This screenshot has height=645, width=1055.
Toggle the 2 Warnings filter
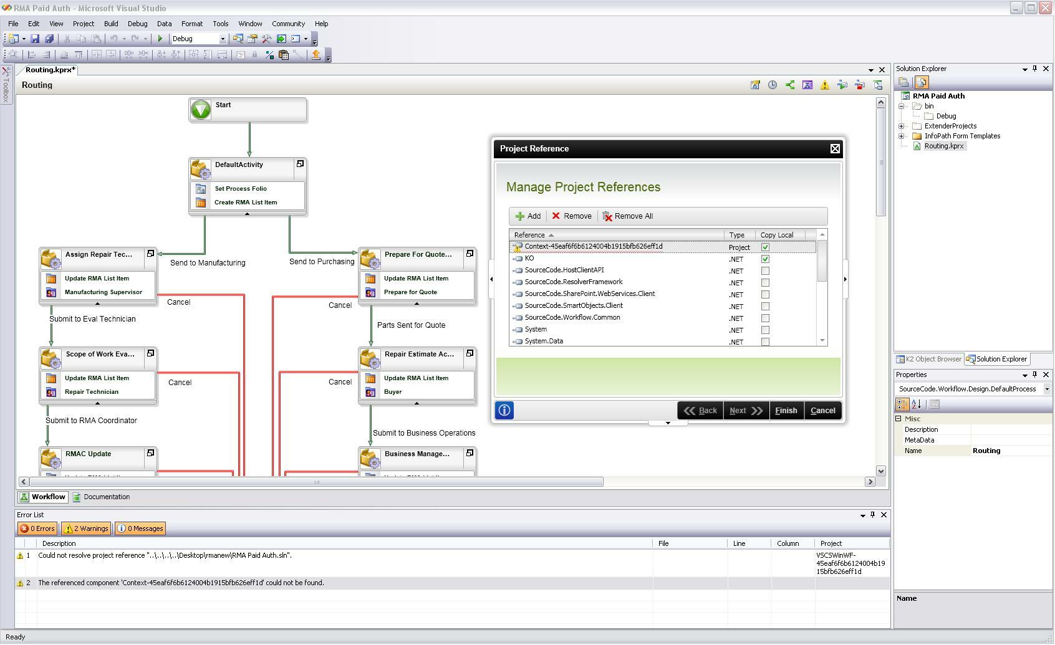[x=86, y=528]
